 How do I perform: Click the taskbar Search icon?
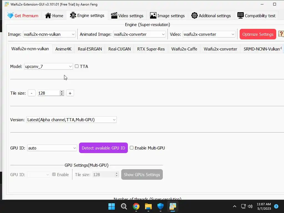pos(124,206)
